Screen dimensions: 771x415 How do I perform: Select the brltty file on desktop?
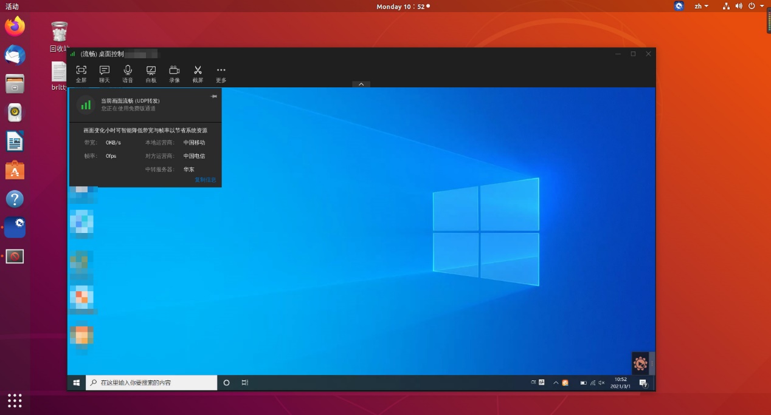[x=59, y=76]
